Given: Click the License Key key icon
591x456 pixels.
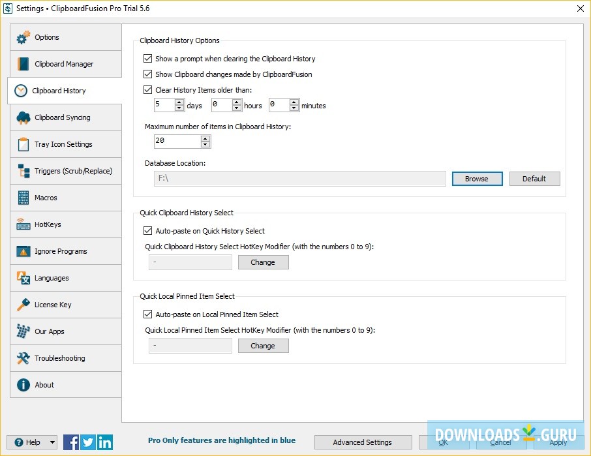Looking at the screenshot, I should [23, 305].
